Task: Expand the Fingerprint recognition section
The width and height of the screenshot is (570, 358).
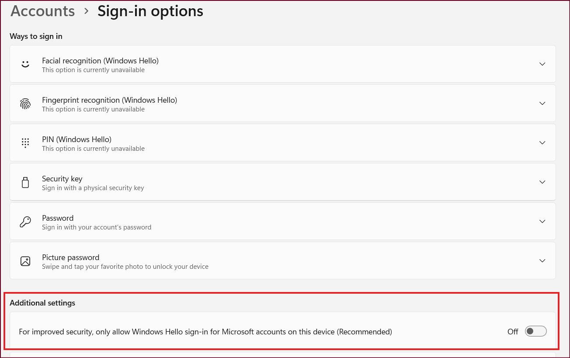Action: (x=542, y=103)
